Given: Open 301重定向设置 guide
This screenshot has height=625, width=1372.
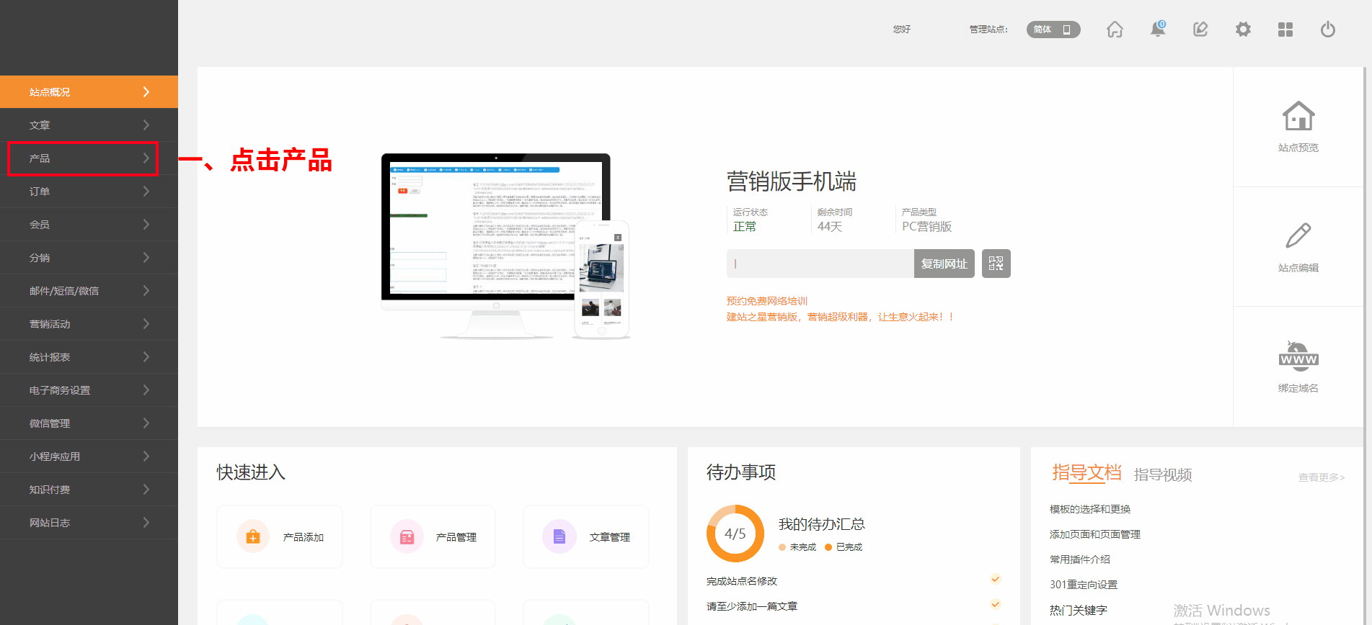Looking at the screenshot, I should pos(1084,585).
